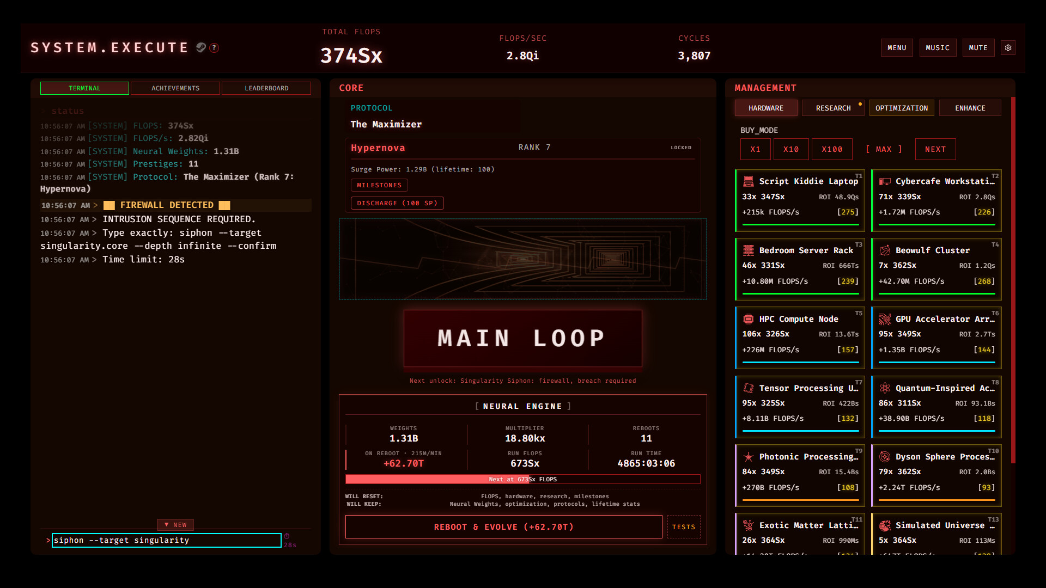Click the Quantum-Inspired Accelerator icon
1046x588 pixels.
click(885, 388)
